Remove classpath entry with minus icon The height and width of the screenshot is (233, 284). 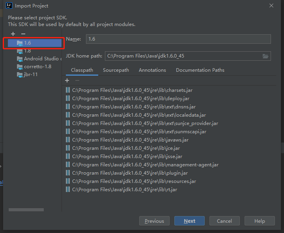pos(77,80)
